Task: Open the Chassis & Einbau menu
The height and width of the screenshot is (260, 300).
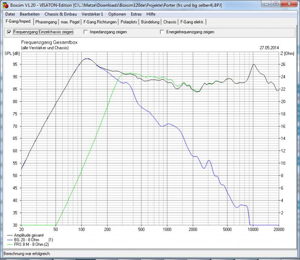Action: pos(58,14)
